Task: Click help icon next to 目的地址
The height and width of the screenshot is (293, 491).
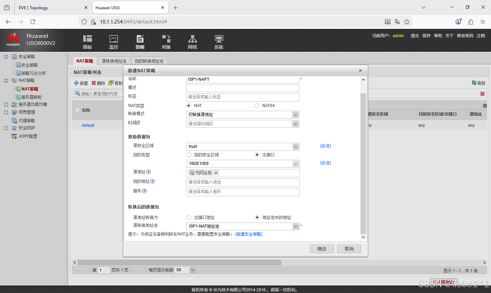Action: pos(152,181)
